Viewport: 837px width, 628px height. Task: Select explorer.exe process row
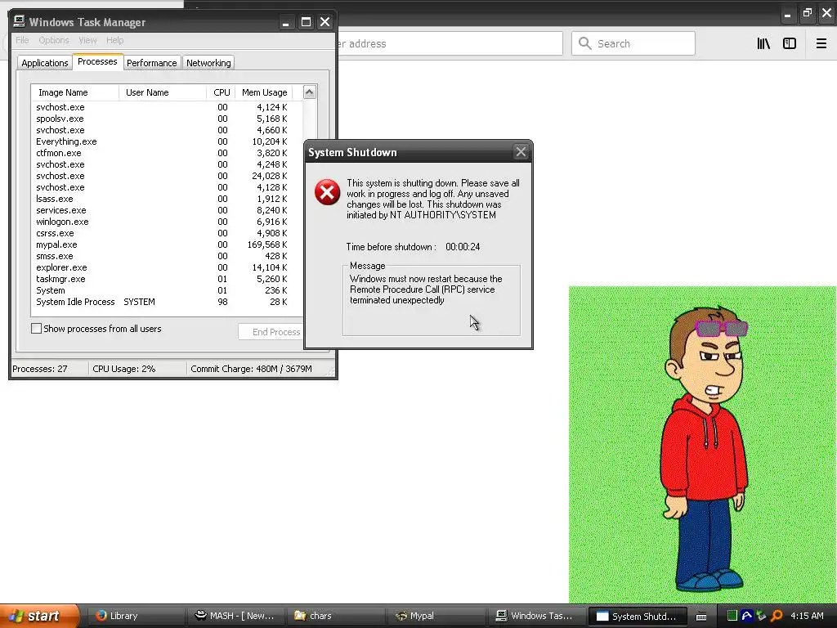(167, 267)
